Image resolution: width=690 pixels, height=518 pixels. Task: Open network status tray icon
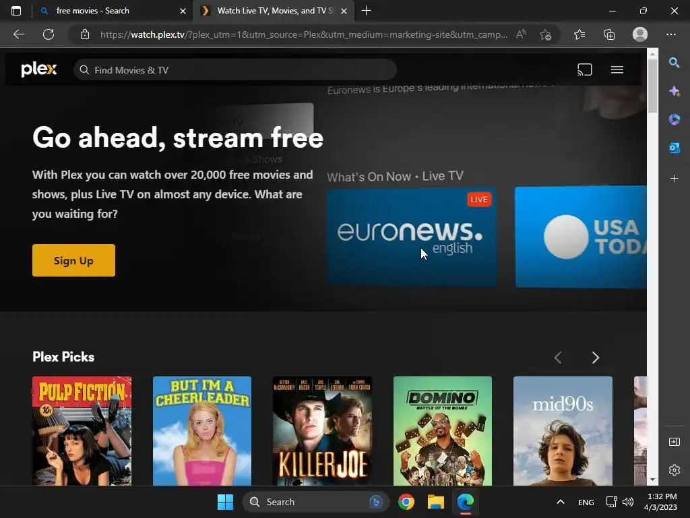click(611, 502)
